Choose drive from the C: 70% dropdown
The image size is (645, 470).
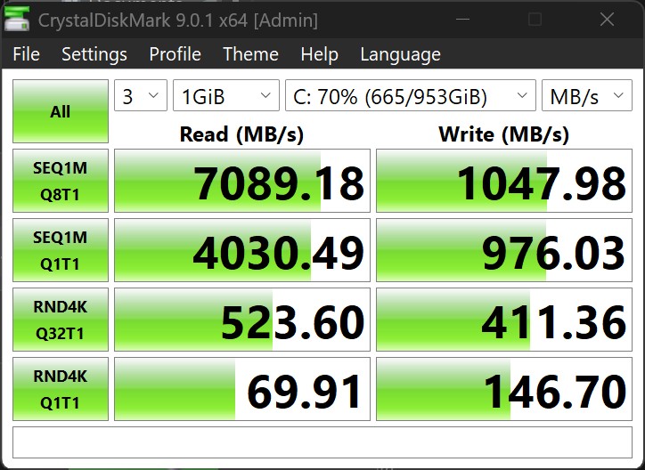pos(410,96)
